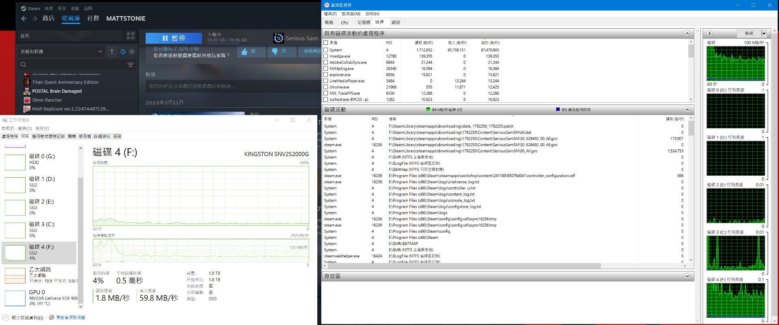The height and width of the screenshot is (325, 779).
Task: Select 磁碟 0 (G:) graph in Task Manager
Action: (15, 162)
